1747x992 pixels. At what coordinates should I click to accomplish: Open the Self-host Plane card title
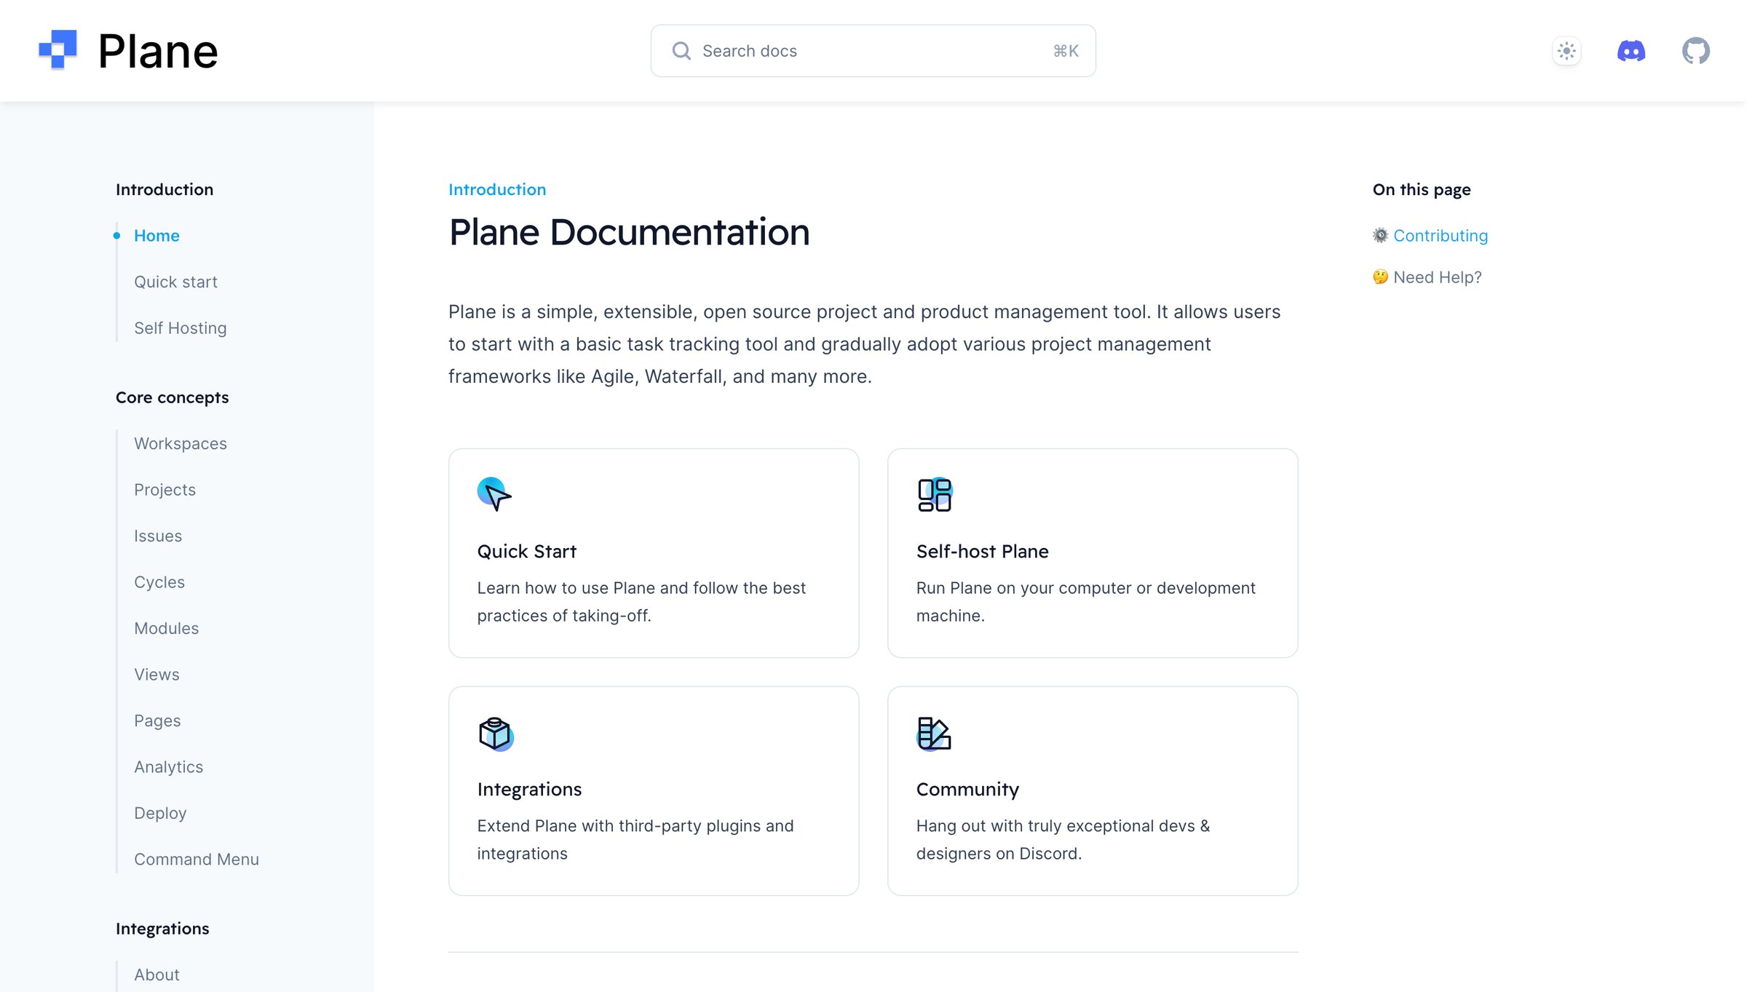983,552
